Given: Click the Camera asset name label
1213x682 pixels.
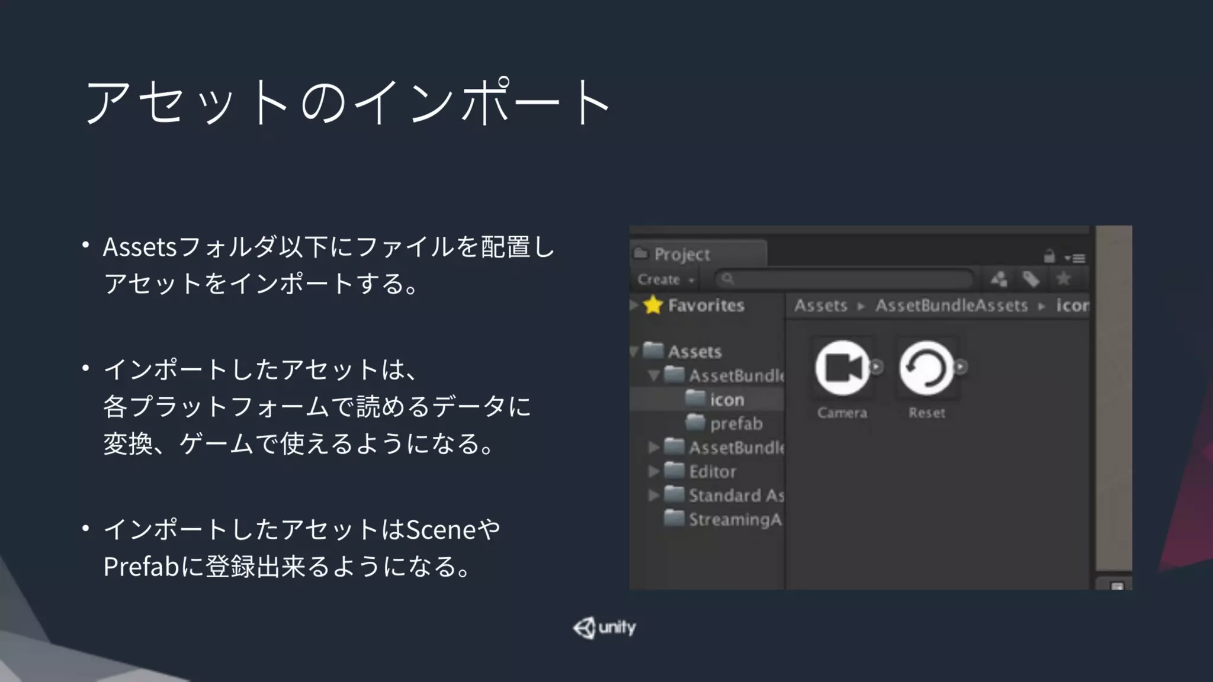Looking at the screenshot, I should point(842,413).
